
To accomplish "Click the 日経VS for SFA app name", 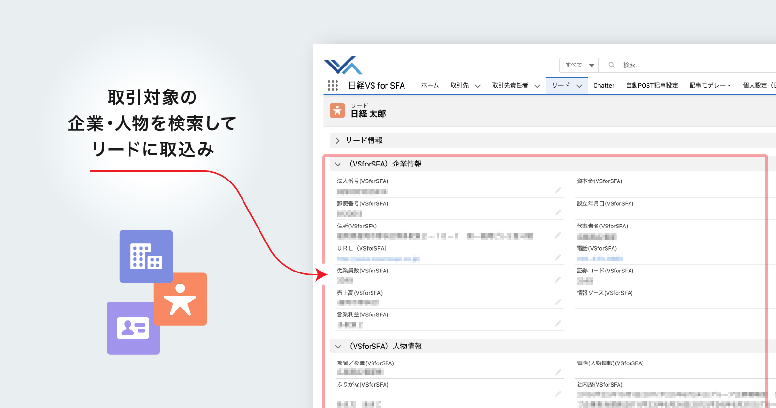I will [376, 86].
